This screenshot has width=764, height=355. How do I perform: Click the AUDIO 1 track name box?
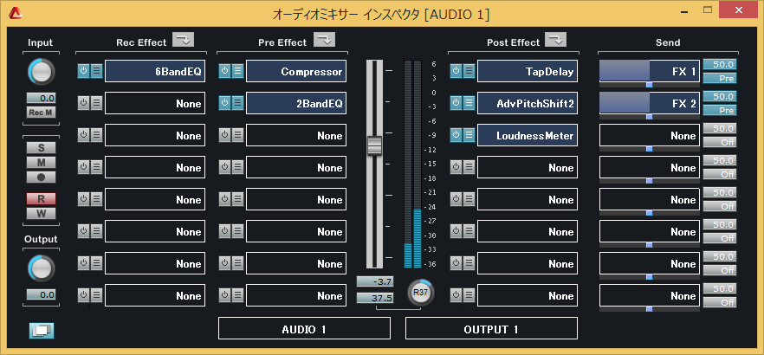click(x=304, y=328)
